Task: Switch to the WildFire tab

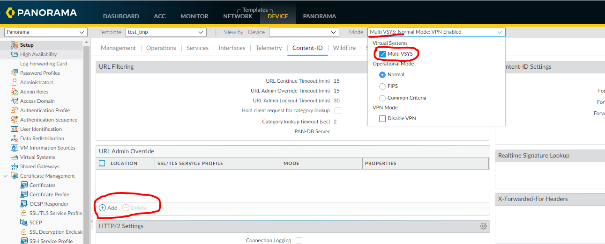Action: [344, 48]
